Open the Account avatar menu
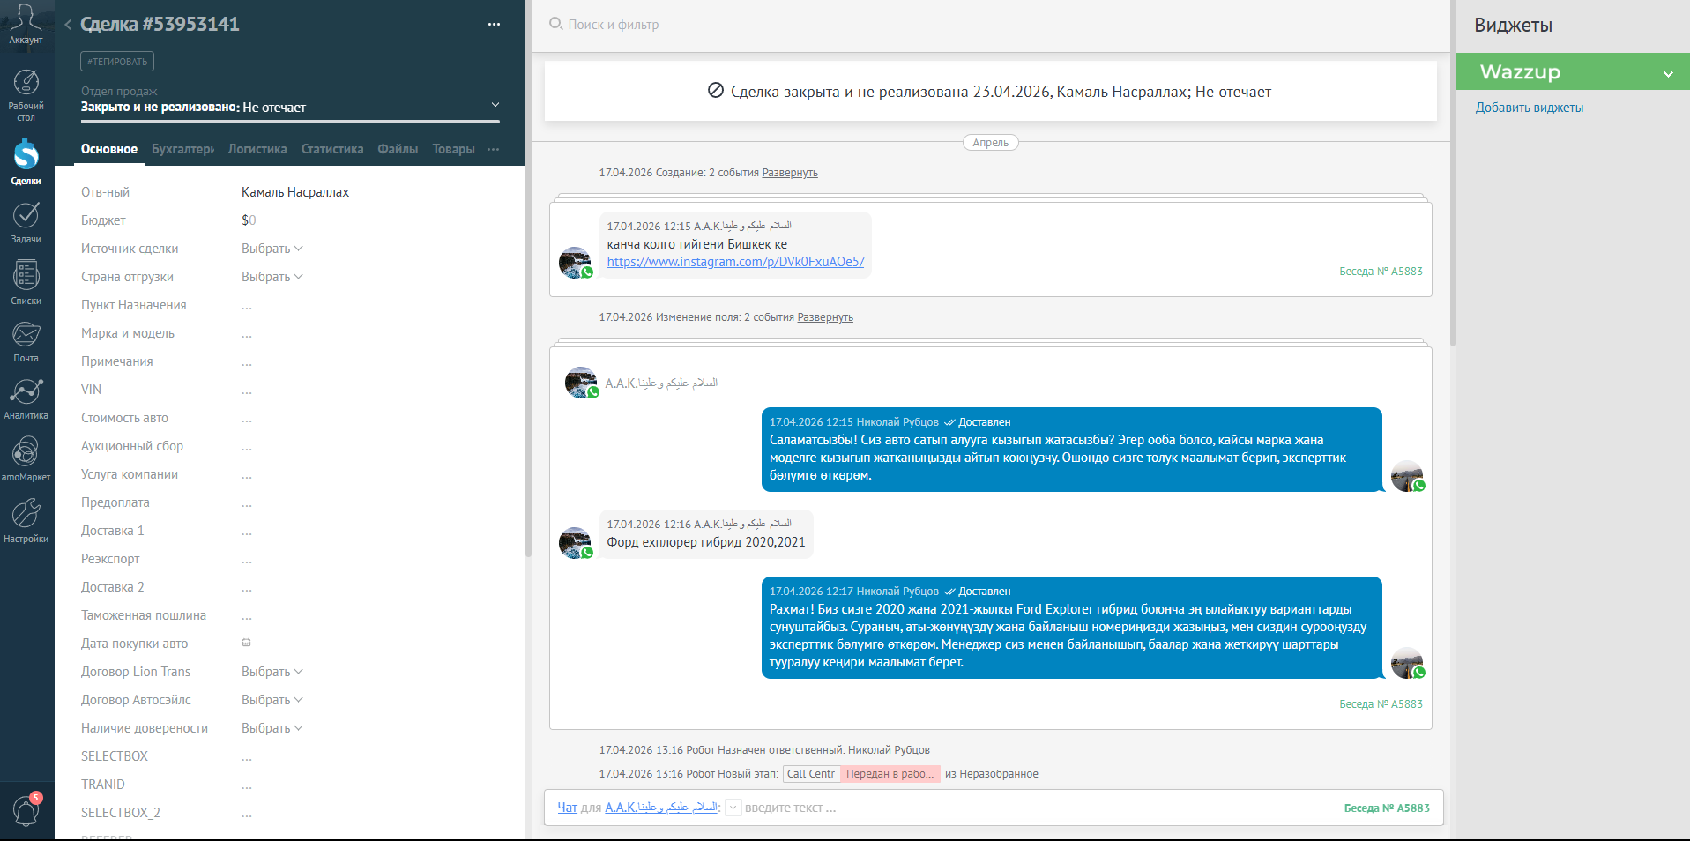This screenshot has width=1690, height=841. (x=26, y=25)
